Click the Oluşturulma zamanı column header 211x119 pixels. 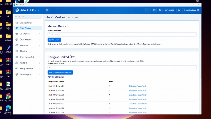click(x=56, y=82)
